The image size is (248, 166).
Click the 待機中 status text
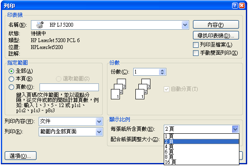[x=38, y=34]
